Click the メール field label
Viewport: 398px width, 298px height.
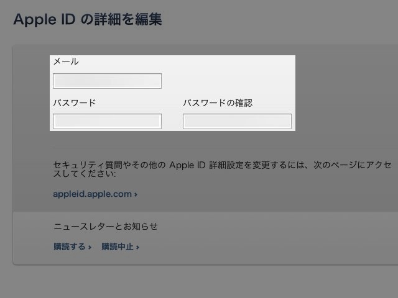point(66,61)
